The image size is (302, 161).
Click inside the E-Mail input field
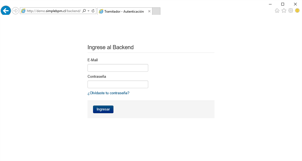point(118,68)
